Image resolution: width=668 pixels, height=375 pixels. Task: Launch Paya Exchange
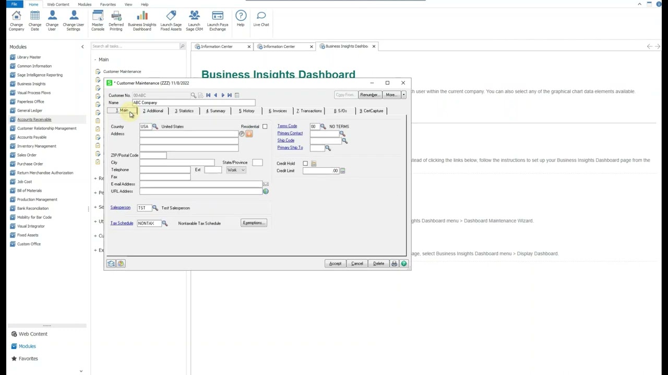[x=218, y=21]
